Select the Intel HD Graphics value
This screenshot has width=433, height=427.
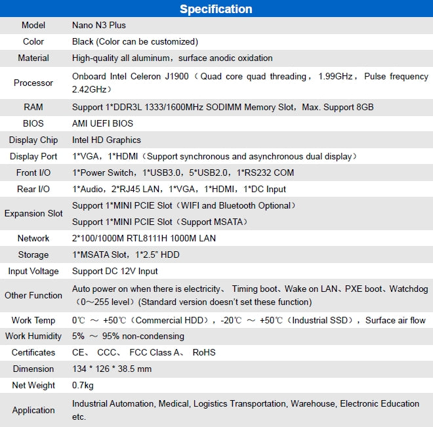tap(106, 140)
